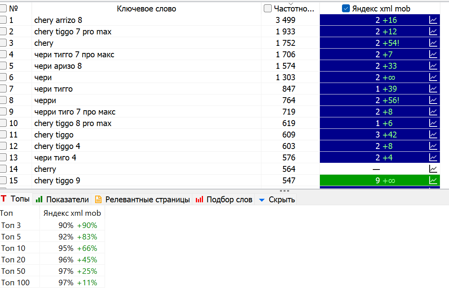Open chart for chery tiggo 4

433,146
